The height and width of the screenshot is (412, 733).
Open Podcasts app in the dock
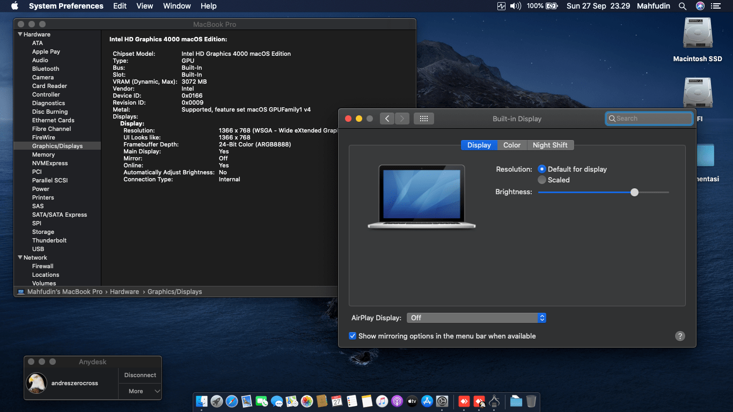pyautogui.click(x=397, y=401)
